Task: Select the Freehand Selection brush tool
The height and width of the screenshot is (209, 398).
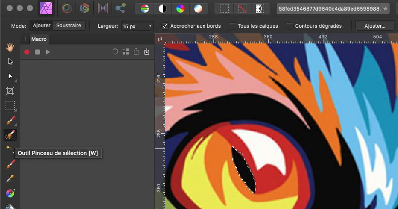Action: [x=10, y=121]
